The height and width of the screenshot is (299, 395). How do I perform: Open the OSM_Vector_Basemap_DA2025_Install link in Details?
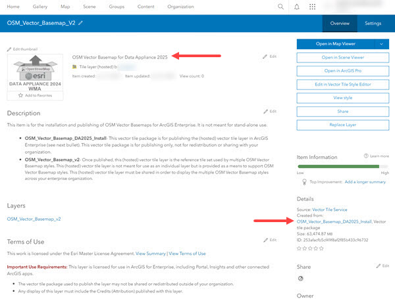click(334, 222)
